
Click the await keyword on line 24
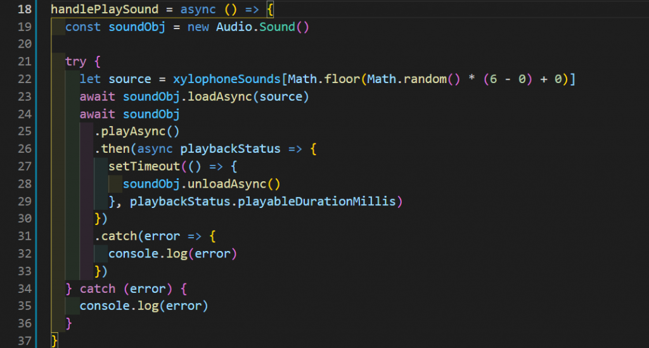point(97,114)
